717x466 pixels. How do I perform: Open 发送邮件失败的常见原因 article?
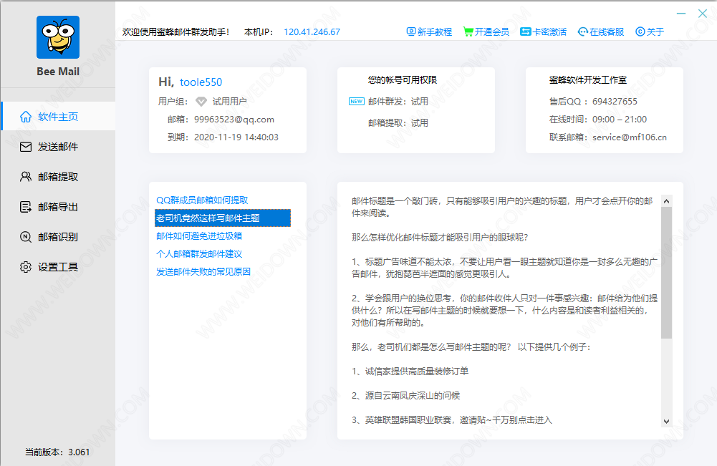[204, 271]
